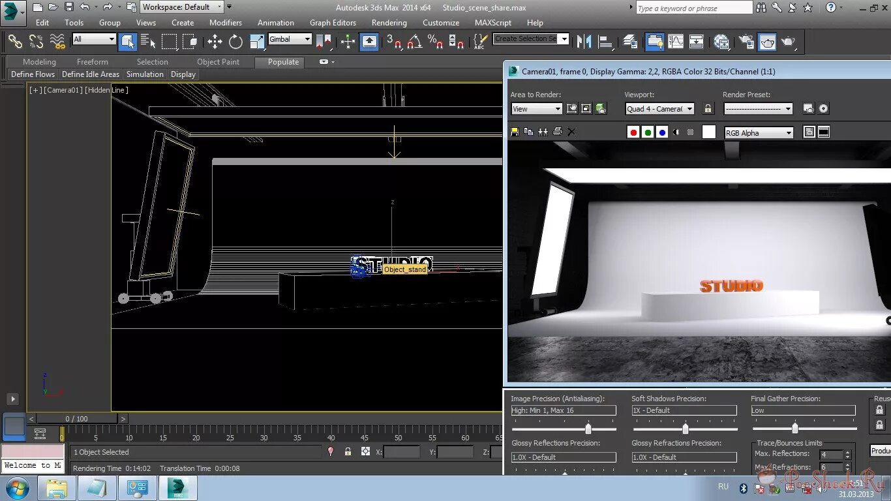Select the Render Production teapot icon
This screenshot has width=891, height=501.
(787, 42)
